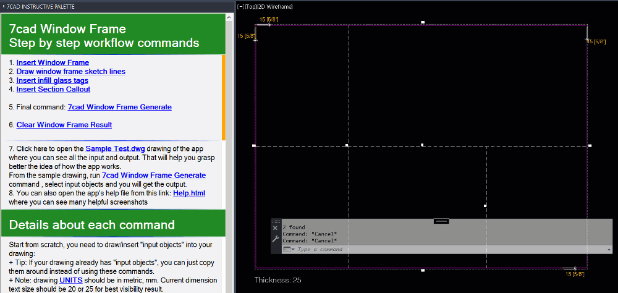Click the [-] viewport control
This screenshot has height=293, width=618.
tap(241, 7)
